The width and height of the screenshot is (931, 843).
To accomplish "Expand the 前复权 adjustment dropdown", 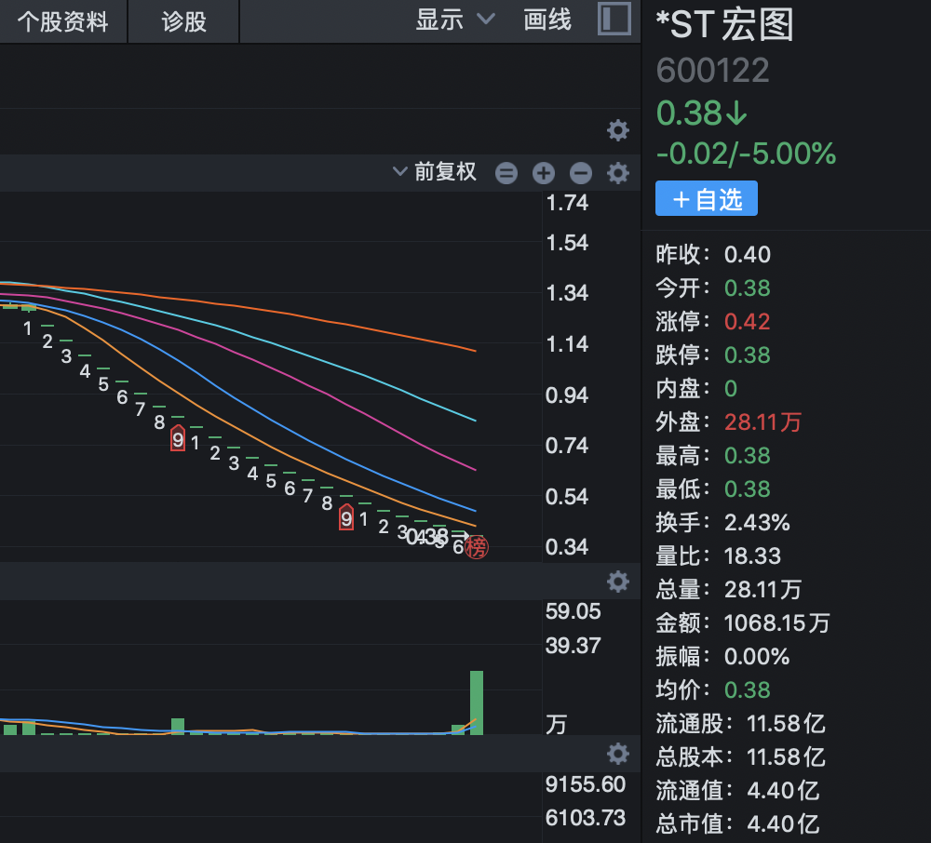I will coord(435,172).
